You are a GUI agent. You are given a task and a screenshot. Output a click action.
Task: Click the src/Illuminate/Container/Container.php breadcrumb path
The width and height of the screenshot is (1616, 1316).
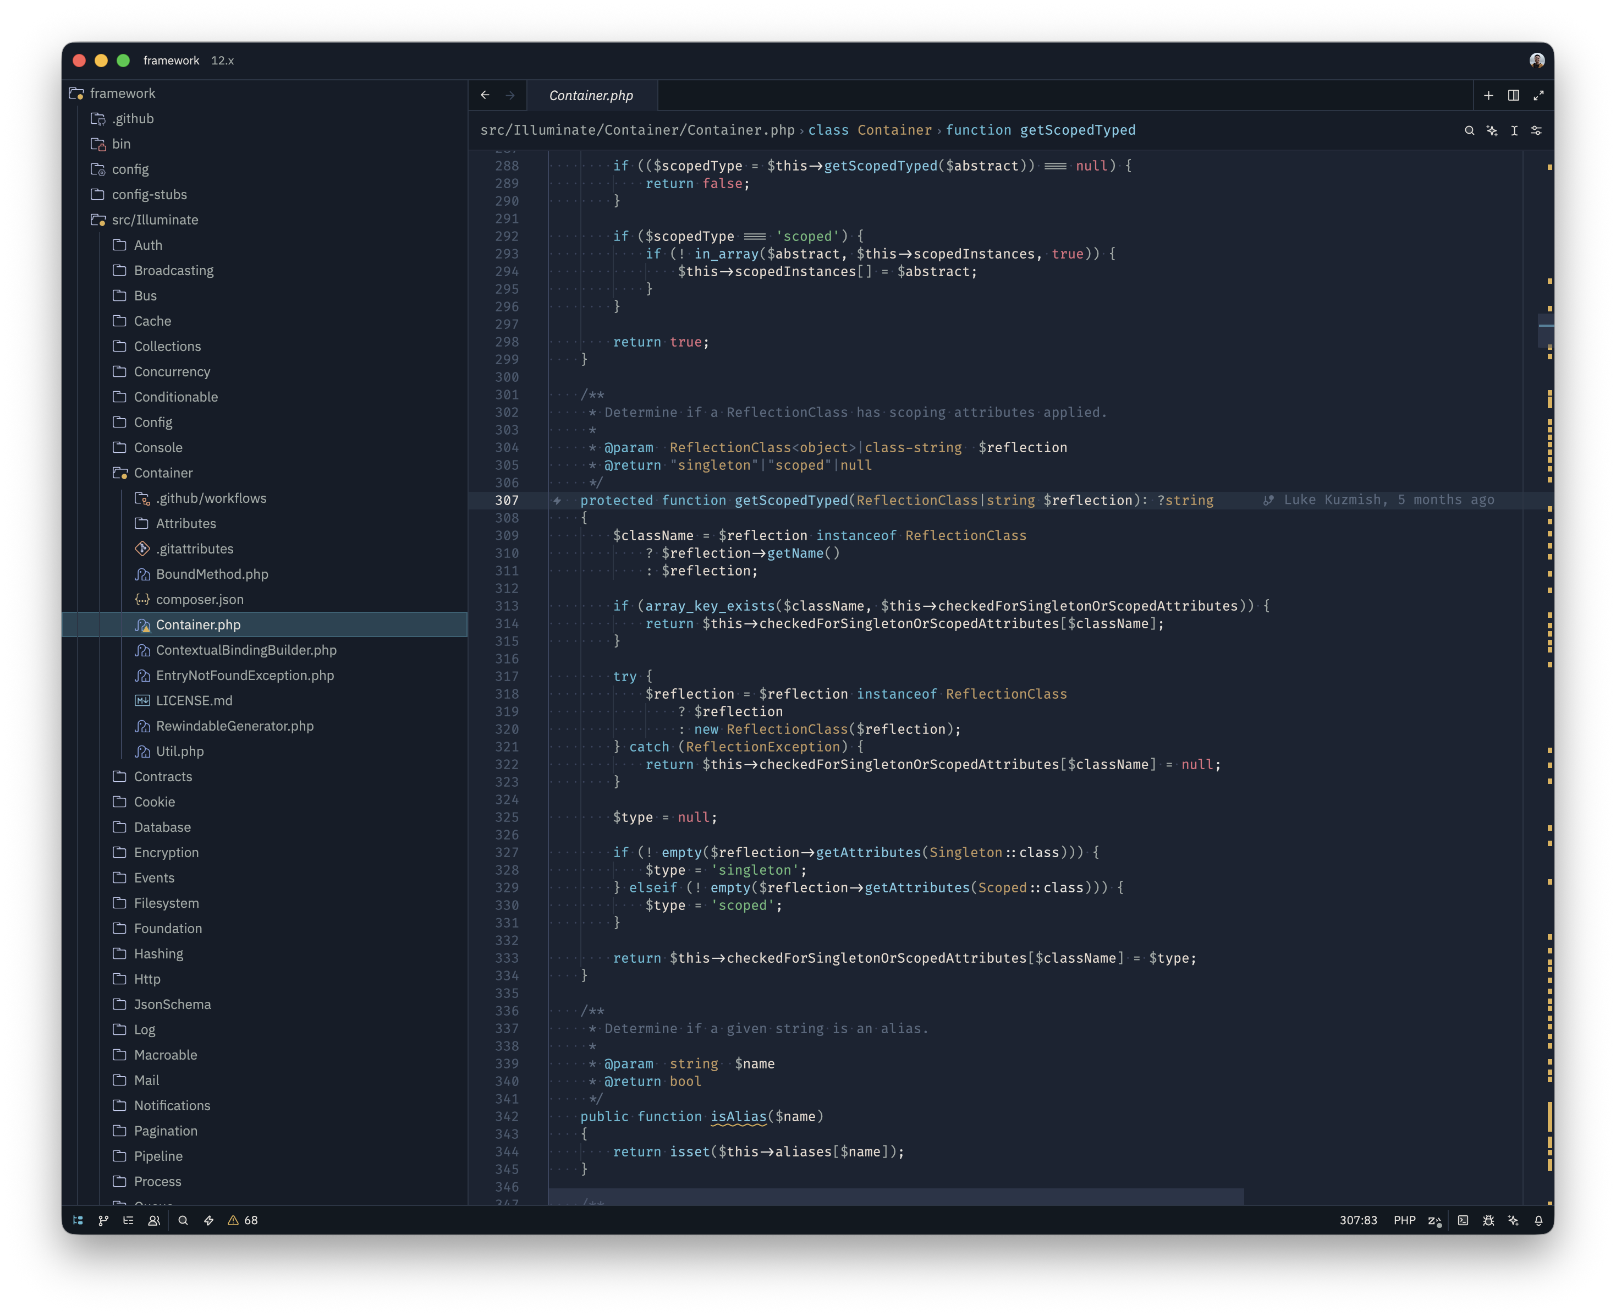pos(637,130)
